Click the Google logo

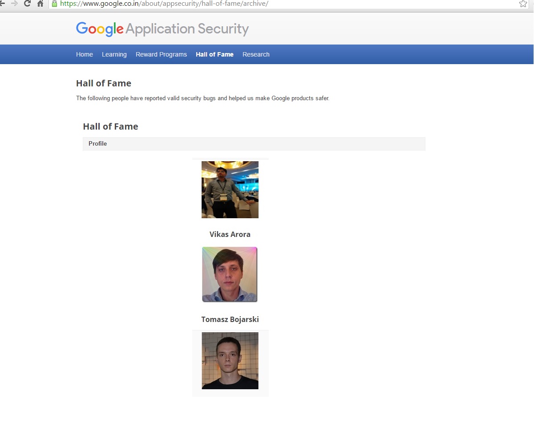tap(100, 29)
